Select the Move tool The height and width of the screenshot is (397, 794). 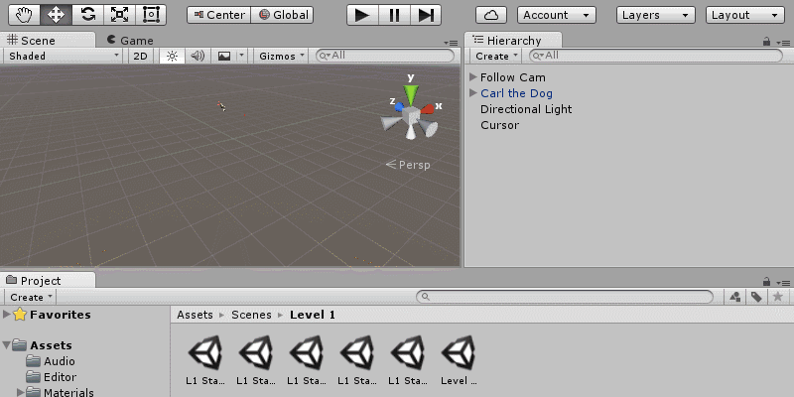tap(56, 15)
